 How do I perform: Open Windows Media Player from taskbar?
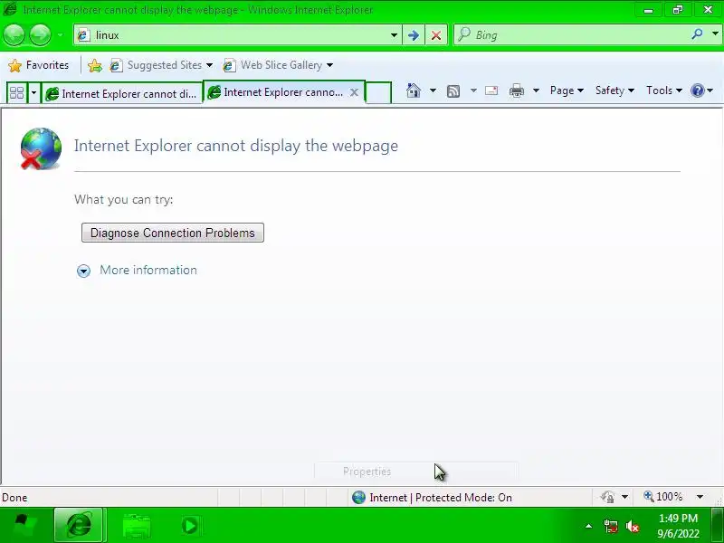pyautogui.click(x=190, y=526)
